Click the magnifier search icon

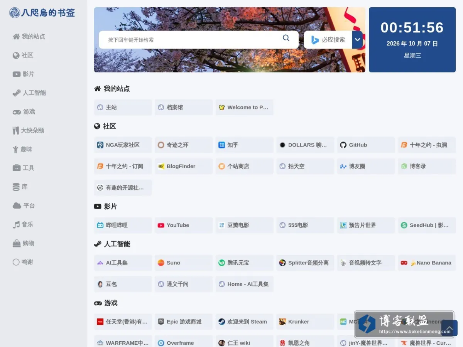point(286,38)
